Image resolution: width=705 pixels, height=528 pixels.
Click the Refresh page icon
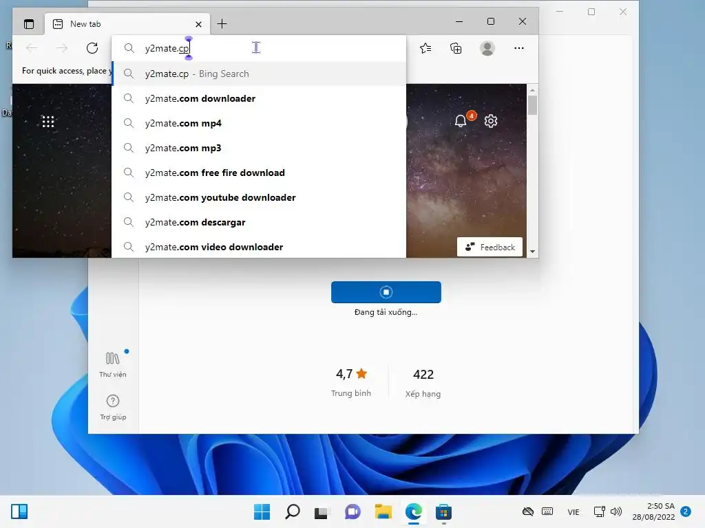click(92, 48)
